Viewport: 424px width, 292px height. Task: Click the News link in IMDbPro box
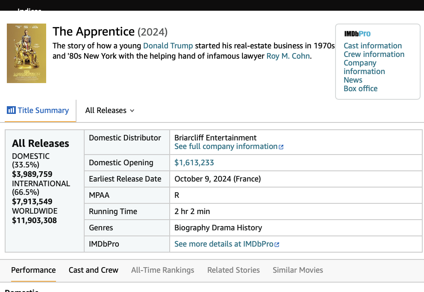click(x=353, y=80)
